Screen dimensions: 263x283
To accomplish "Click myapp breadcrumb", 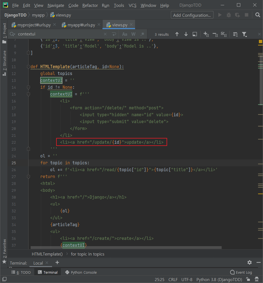I will (x=38, y=15).
